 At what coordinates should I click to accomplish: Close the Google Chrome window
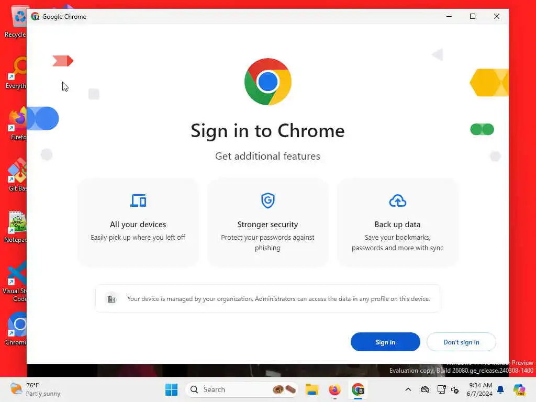pyautogui.click(x=497, y=16)
